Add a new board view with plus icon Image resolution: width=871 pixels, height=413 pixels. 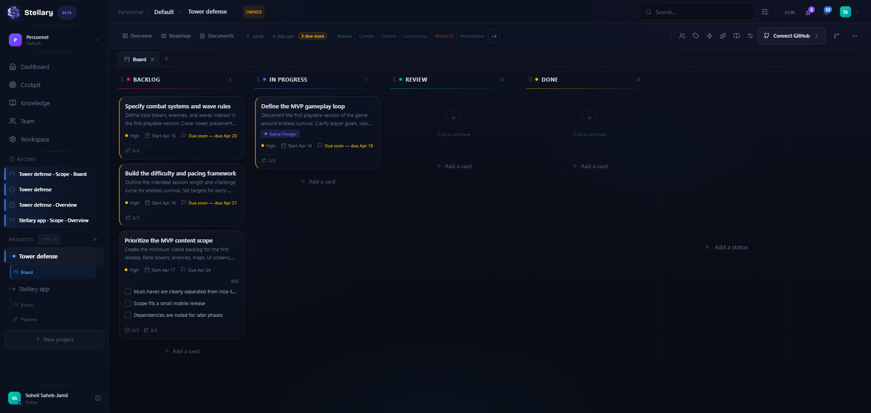166,58
